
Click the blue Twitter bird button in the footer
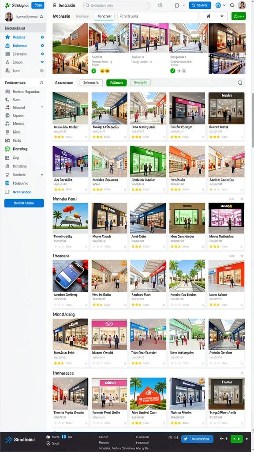click(197, 439)
